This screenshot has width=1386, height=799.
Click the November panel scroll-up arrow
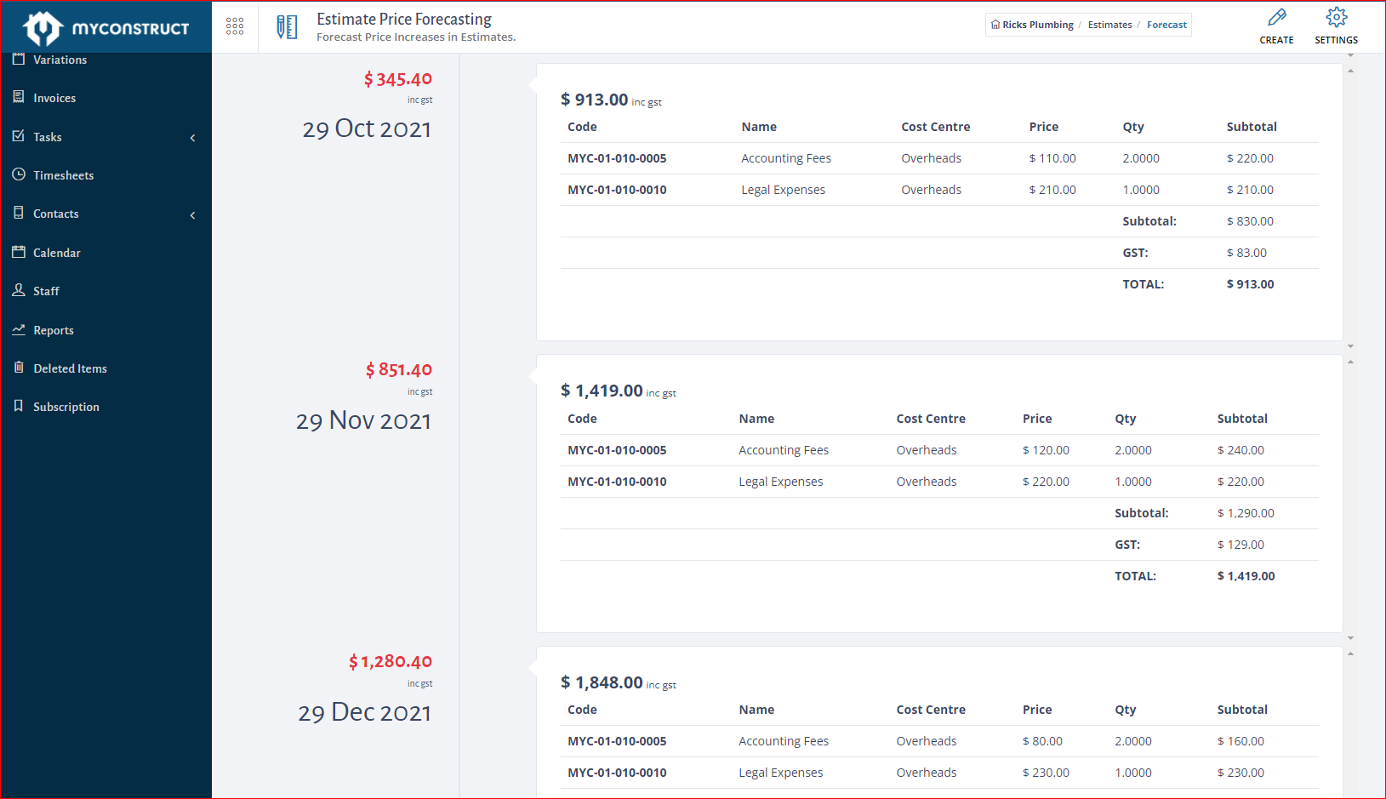(1350, 362)
